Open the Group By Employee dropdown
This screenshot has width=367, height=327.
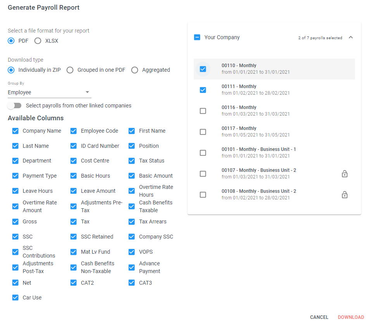tap(49, 92)
